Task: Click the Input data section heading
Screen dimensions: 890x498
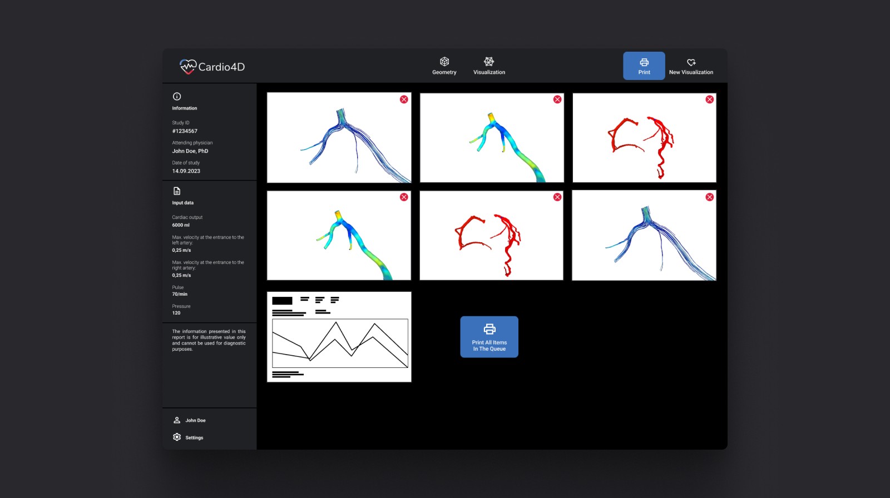Action: 182,203
